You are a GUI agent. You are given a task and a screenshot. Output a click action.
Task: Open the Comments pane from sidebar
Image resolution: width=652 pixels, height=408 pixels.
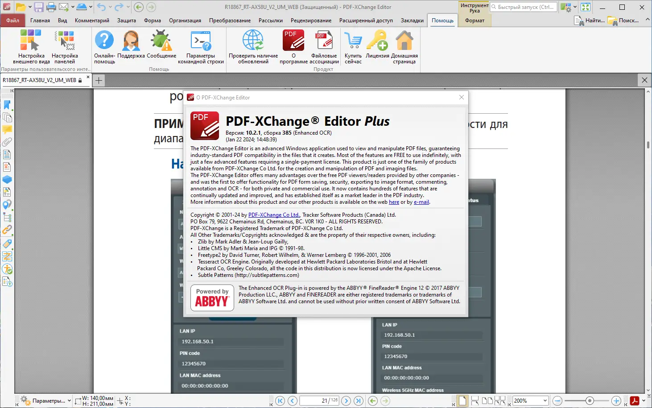tap(7, 130)
